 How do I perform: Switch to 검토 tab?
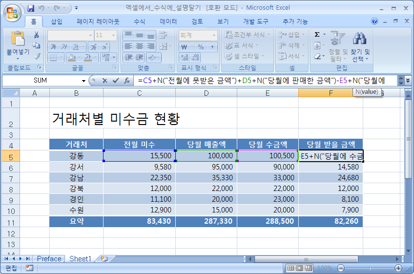click(x=197, y=21)
